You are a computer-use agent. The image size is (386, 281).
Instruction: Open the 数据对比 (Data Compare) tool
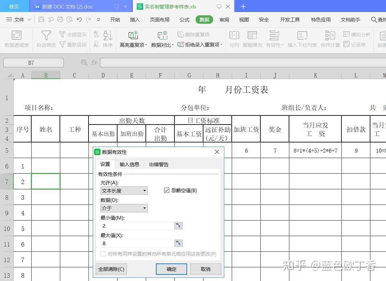pyautogui.click(x=162, y=40)
